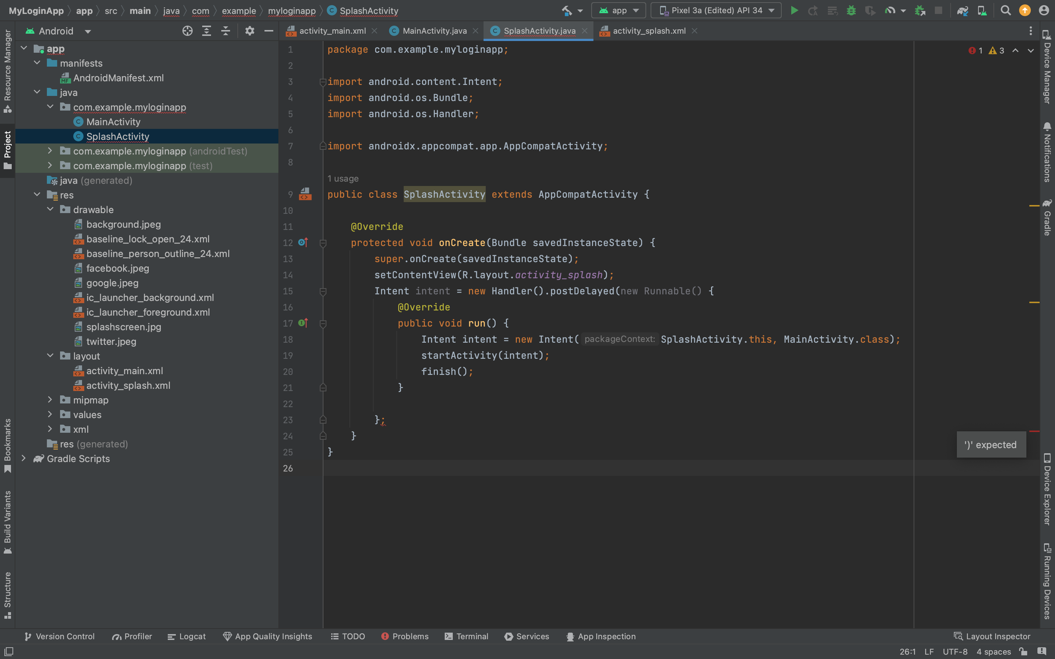The height and width of the screenshot is (659, 1055).
Task: Attach debugger to Android process
Action: coord(920,11)
